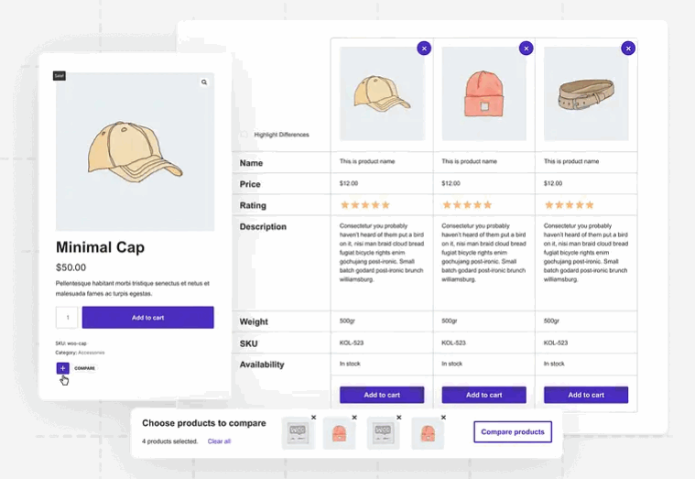This screenshot has height=479, width=695.
Task: Click the star rating in cap column
Action: pos(365,205)
